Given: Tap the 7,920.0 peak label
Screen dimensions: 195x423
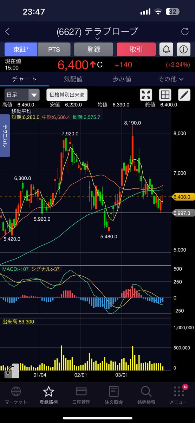Looking at the screenshot, I should pyautogui.click(x=71, y=133).
